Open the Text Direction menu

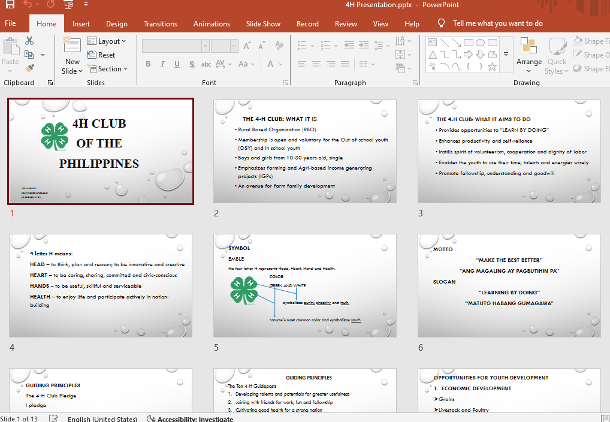(x=403, y=41)
